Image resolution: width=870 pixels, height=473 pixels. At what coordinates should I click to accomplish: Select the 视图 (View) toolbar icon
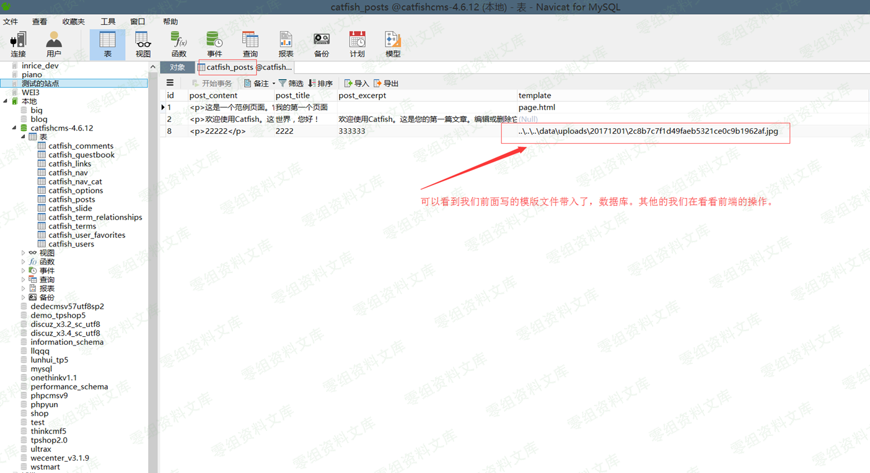click(143, 45)
